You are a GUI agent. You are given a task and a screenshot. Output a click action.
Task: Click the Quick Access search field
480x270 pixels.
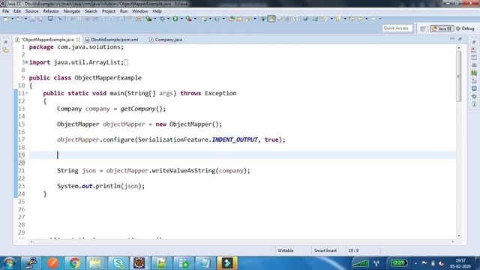click(x=397, y=28)
